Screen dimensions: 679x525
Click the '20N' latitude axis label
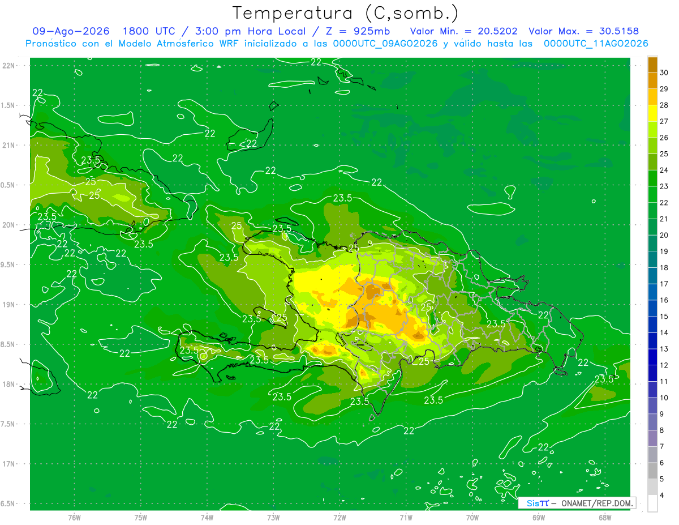(10, 225)
